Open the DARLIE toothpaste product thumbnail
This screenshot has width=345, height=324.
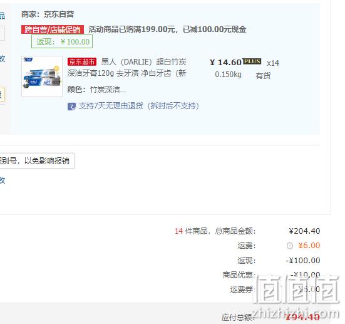point(42,76)
